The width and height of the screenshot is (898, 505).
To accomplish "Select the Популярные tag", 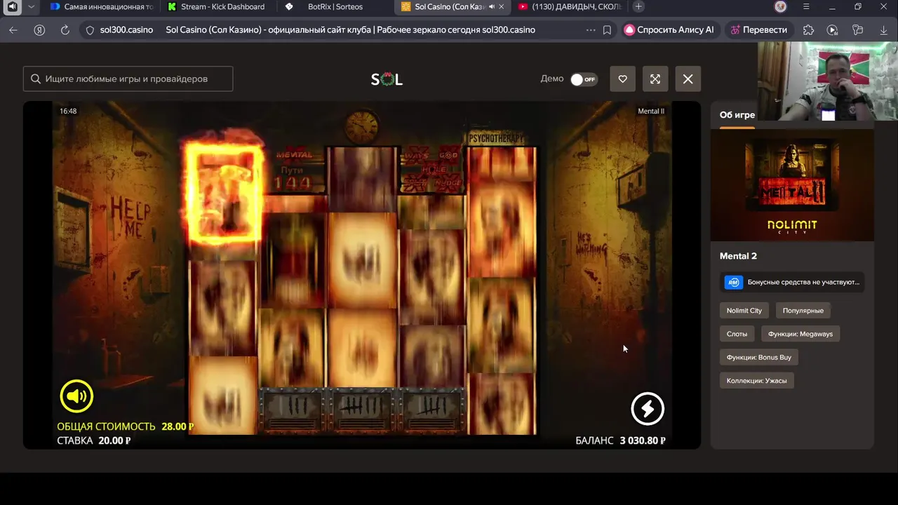I will (x=803, y=310).
